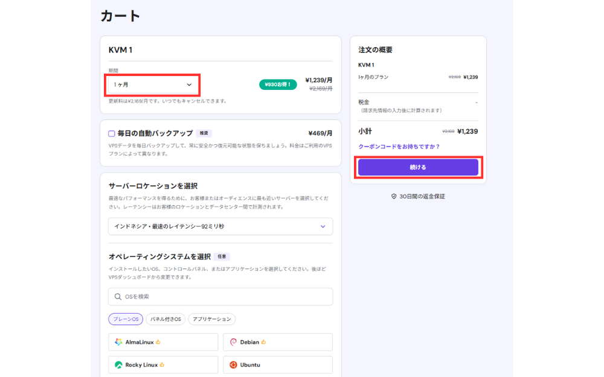Switch to the パネル付きOS tab

[165, 319]
